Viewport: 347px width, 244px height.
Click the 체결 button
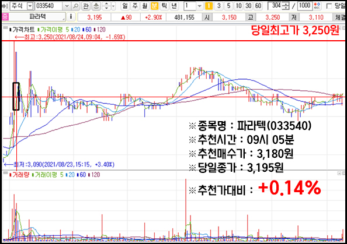click(339, 17)
